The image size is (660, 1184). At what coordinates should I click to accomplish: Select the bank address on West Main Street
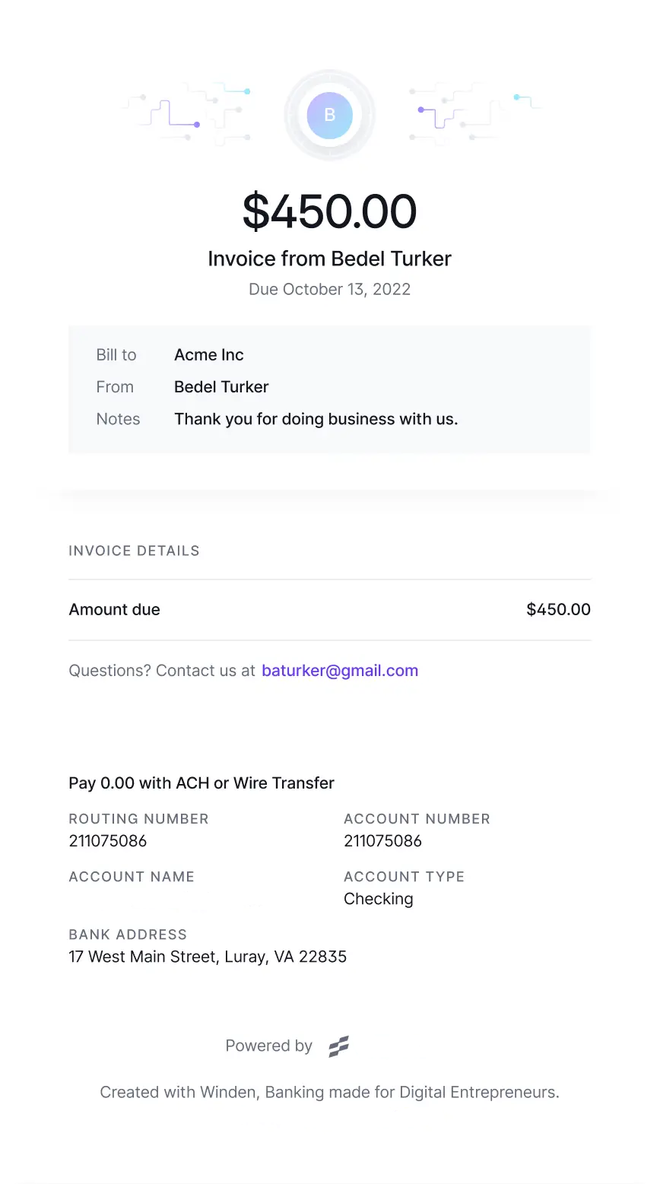pos(208,957)
